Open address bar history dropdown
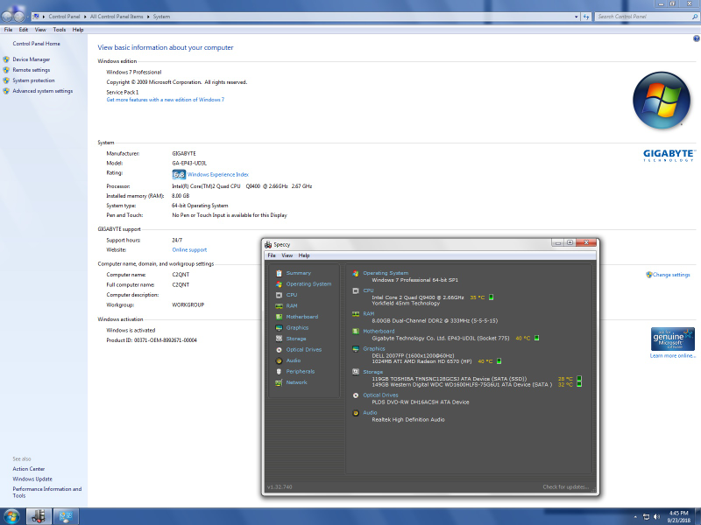 pos(576,17)
